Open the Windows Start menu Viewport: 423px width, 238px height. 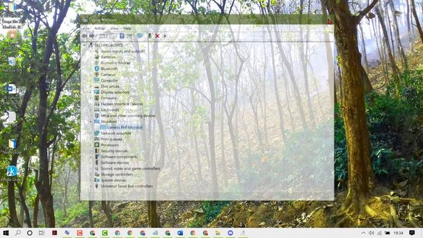point(6,233)
